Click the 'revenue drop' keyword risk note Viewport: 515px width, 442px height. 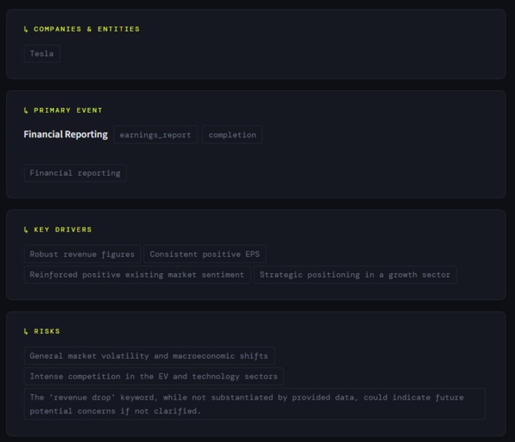254,404
